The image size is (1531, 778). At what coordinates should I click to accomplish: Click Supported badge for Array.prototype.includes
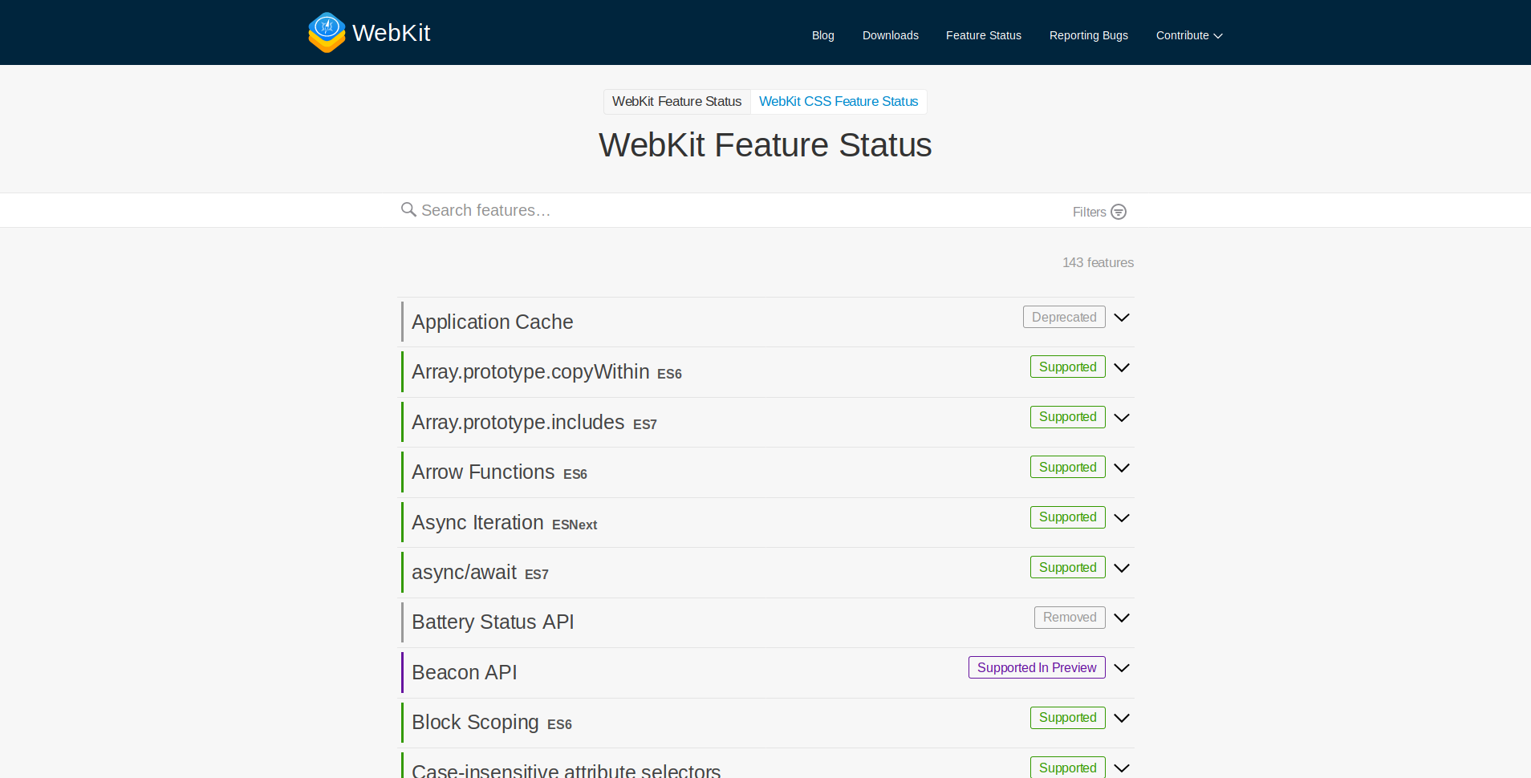pos(1068,417)
